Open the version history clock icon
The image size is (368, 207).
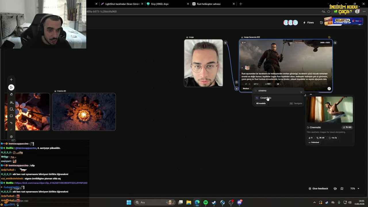[x=321, y=23]
